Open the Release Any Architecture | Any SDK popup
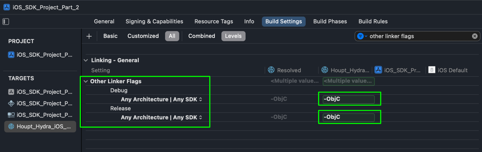The width and height of the screenshot is (482, 152). [x=161, y=117]
